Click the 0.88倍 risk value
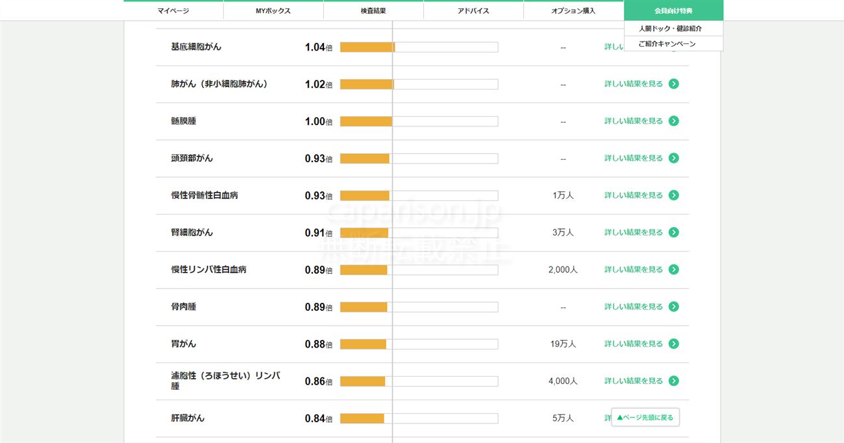 318,344
